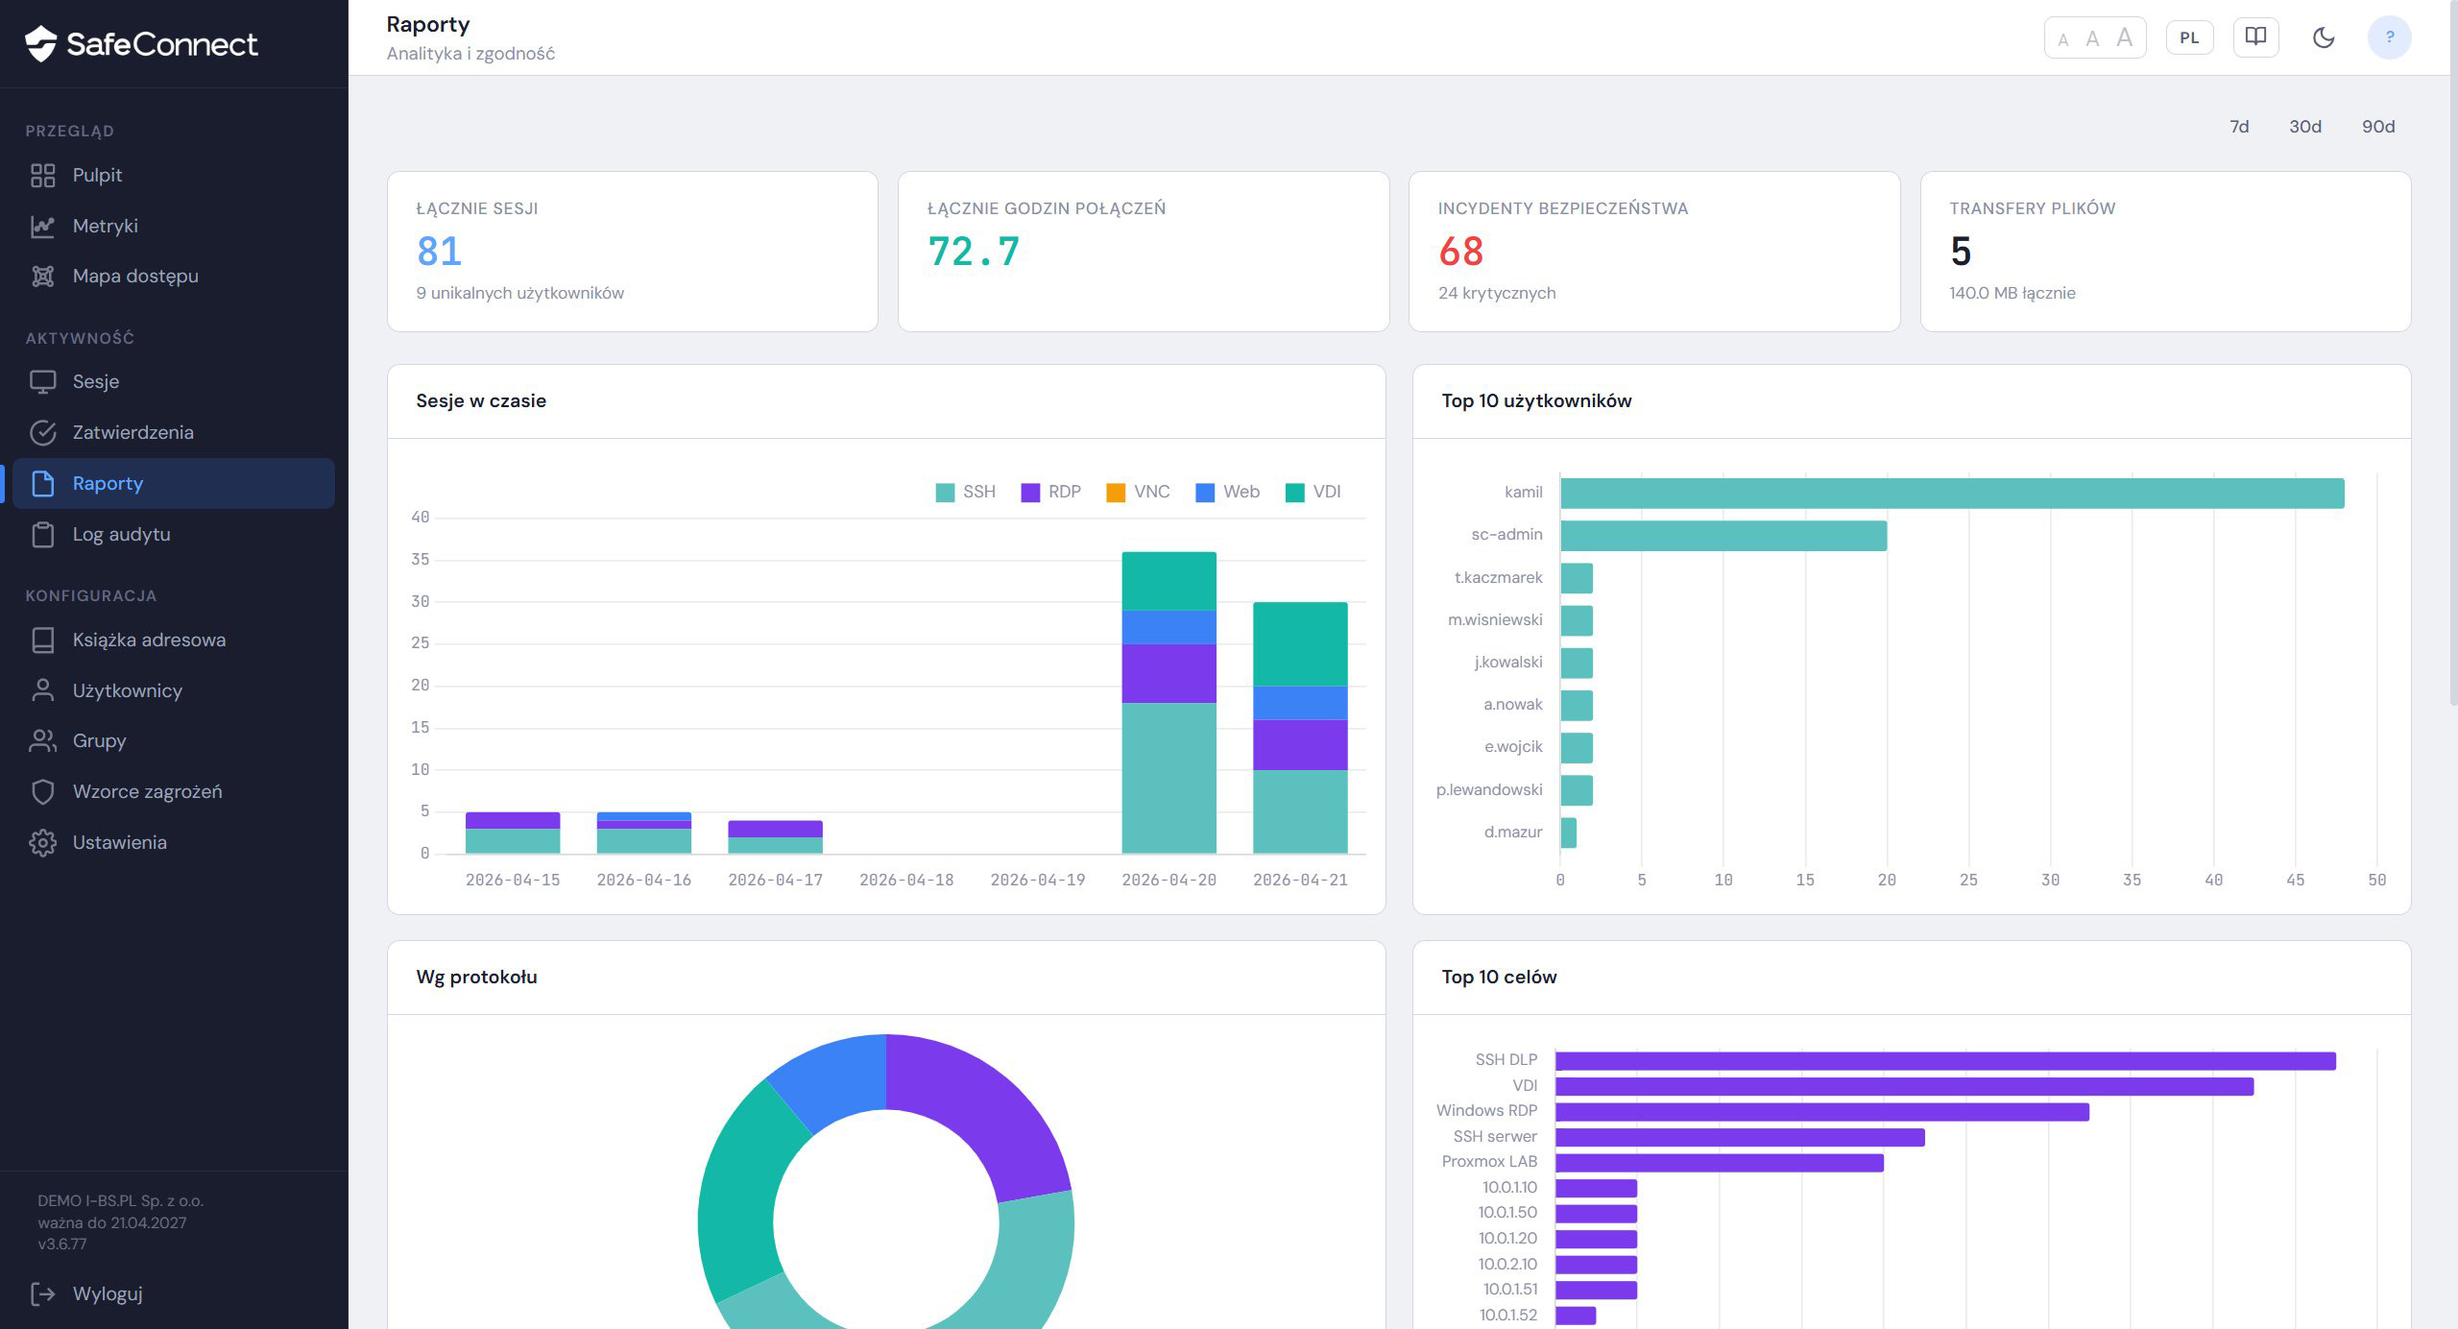
Task: Open Pulpit dashboard icon in sidebar
Action: coord(42,175)
